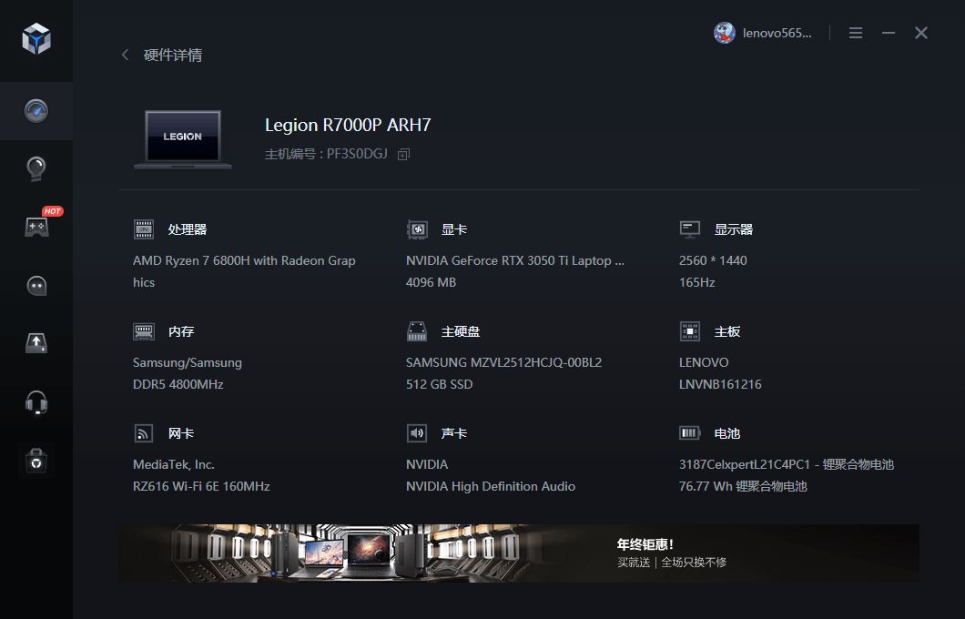Viewport: 965px width, 619px height.
Task: Click the battery icon
Action: click(x=690, y=433)
